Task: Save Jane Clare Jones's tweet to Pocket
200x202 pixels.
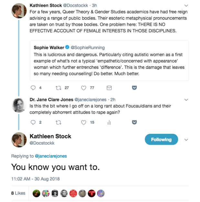Action: (134, 122)
